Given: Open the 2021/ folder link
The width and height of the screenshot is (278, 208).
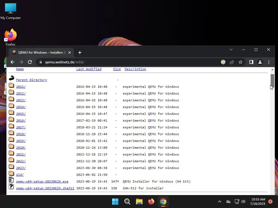Looking at the screenshot, I should tap(21, 154).
